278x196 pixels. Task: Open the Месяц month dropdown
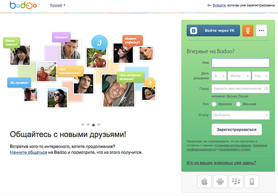pos(239,76)
